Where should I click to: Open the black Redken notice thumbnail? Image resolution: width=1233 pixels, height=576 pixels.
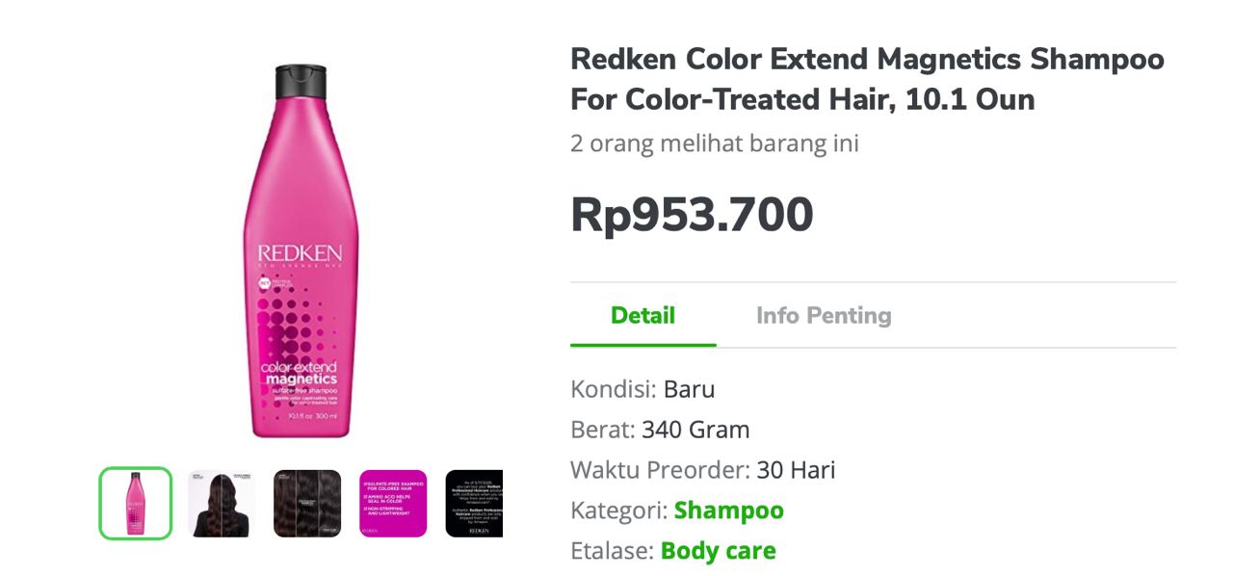point(474,503)
